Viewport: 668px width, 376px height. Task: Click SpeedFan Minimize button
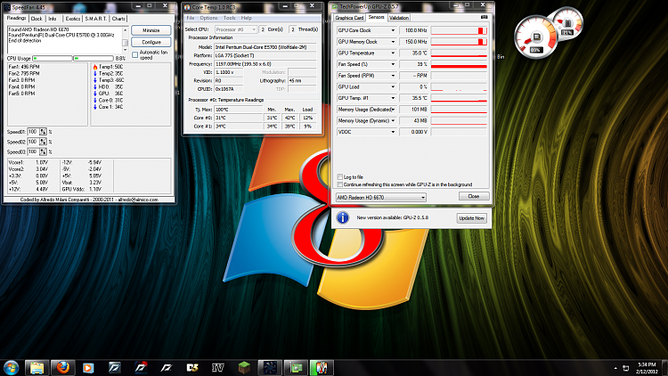pos(151,30)
